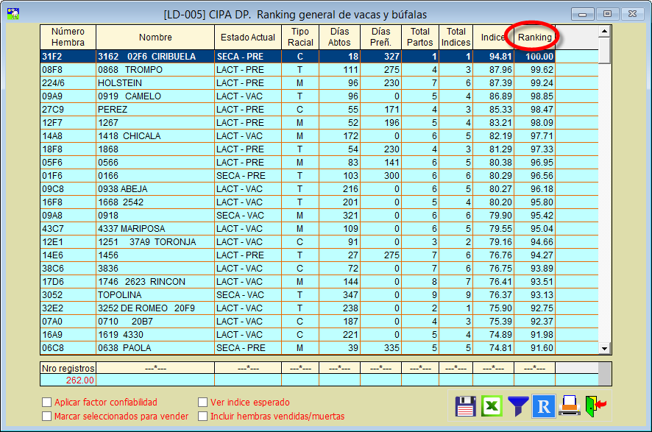652x432 pixels.
Task: Enable Incluir hembras vendidas/muertas option
Action: point(203,416)
